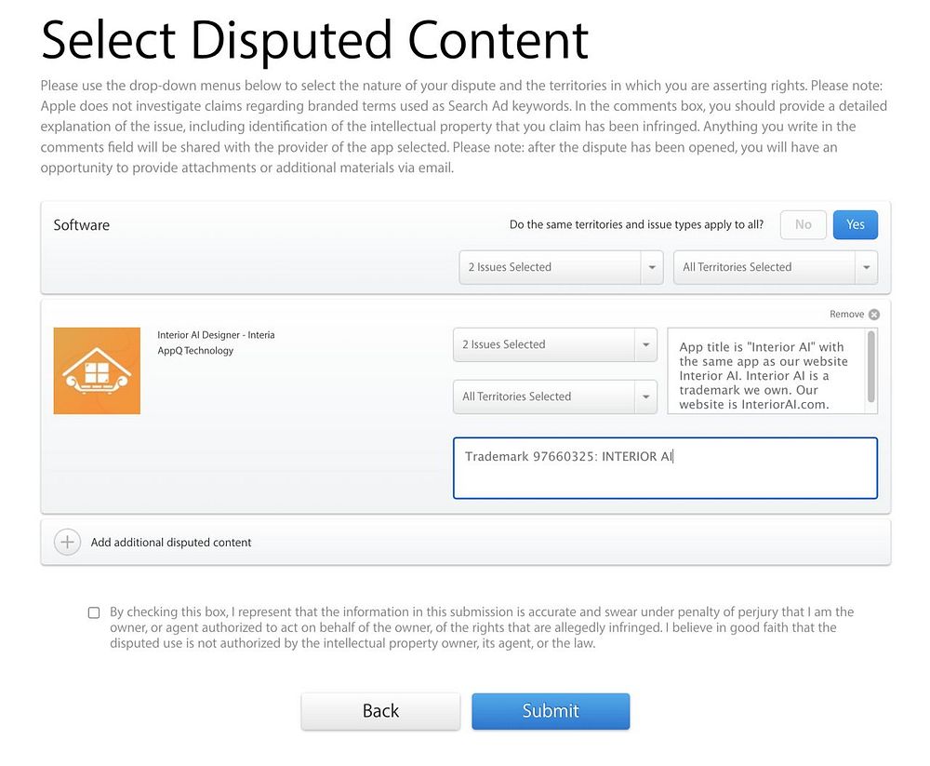Click the orange Interior AI Designer app icon
The image size is (930, 766).
[97, 370]
